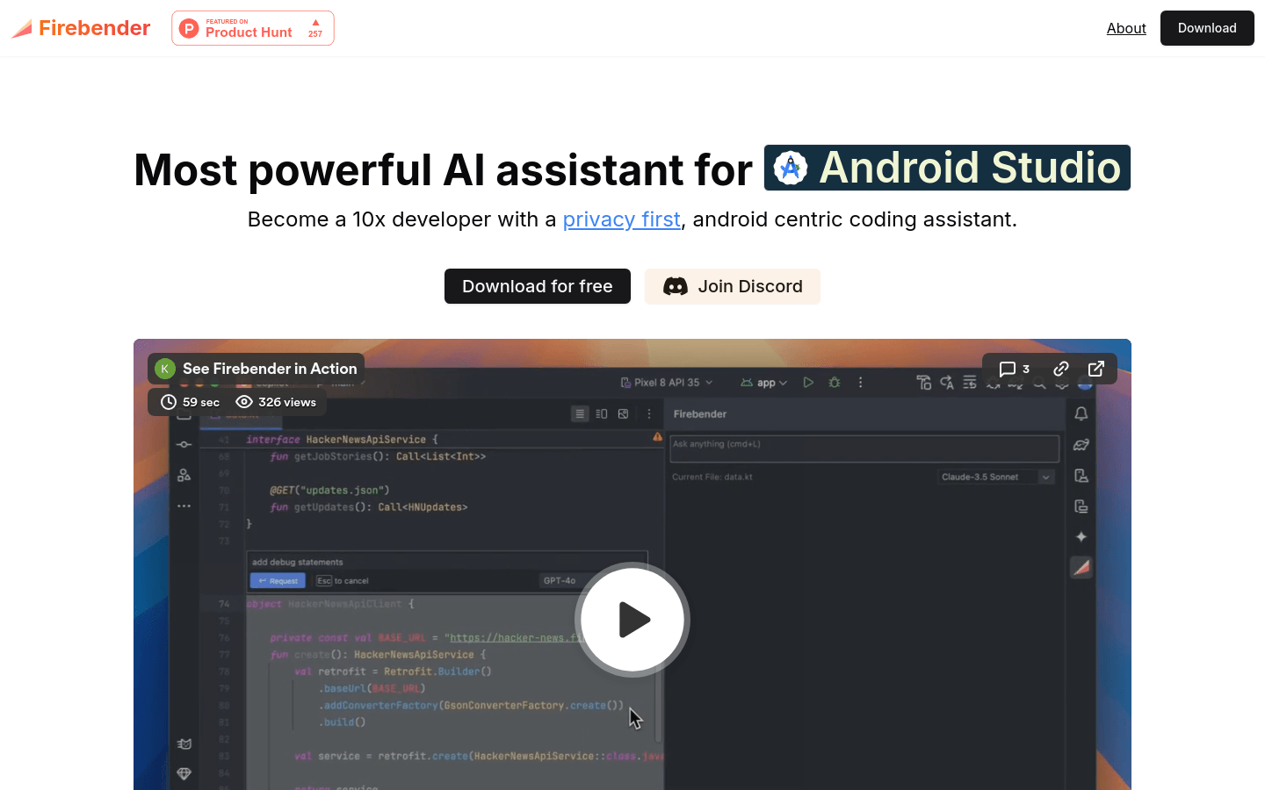
Task: Click the hammer build icon
Action: click(x=923, y=383)
